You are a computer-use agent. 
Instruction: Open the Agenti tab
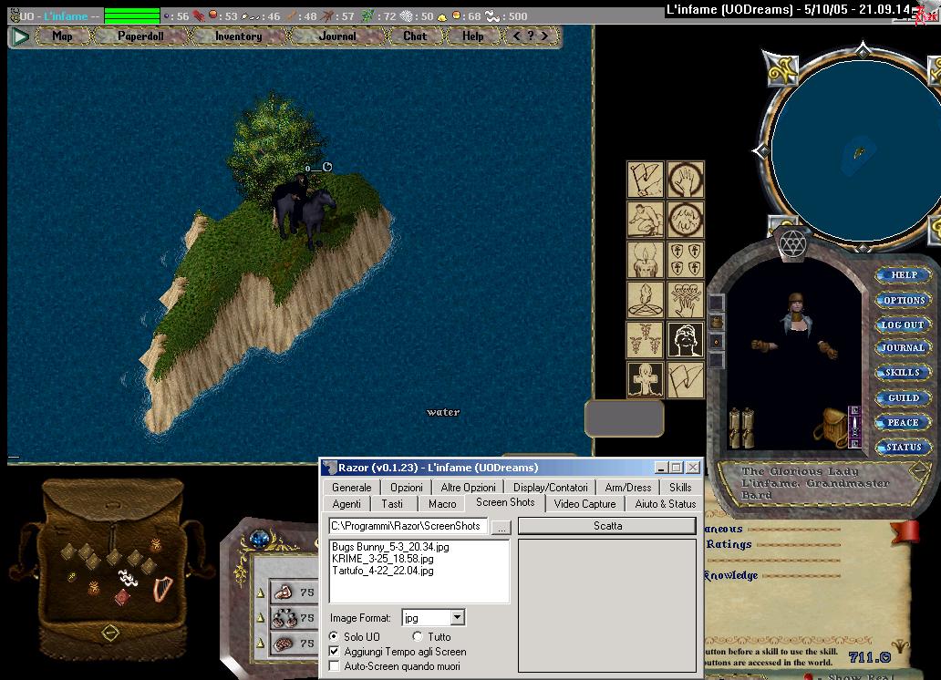click(x=346, y=504)
